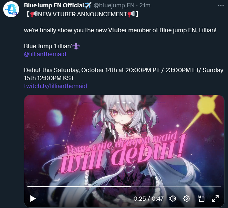Open the tweet's three-dot more menu
Screen dimensions: 228x208
221,5
